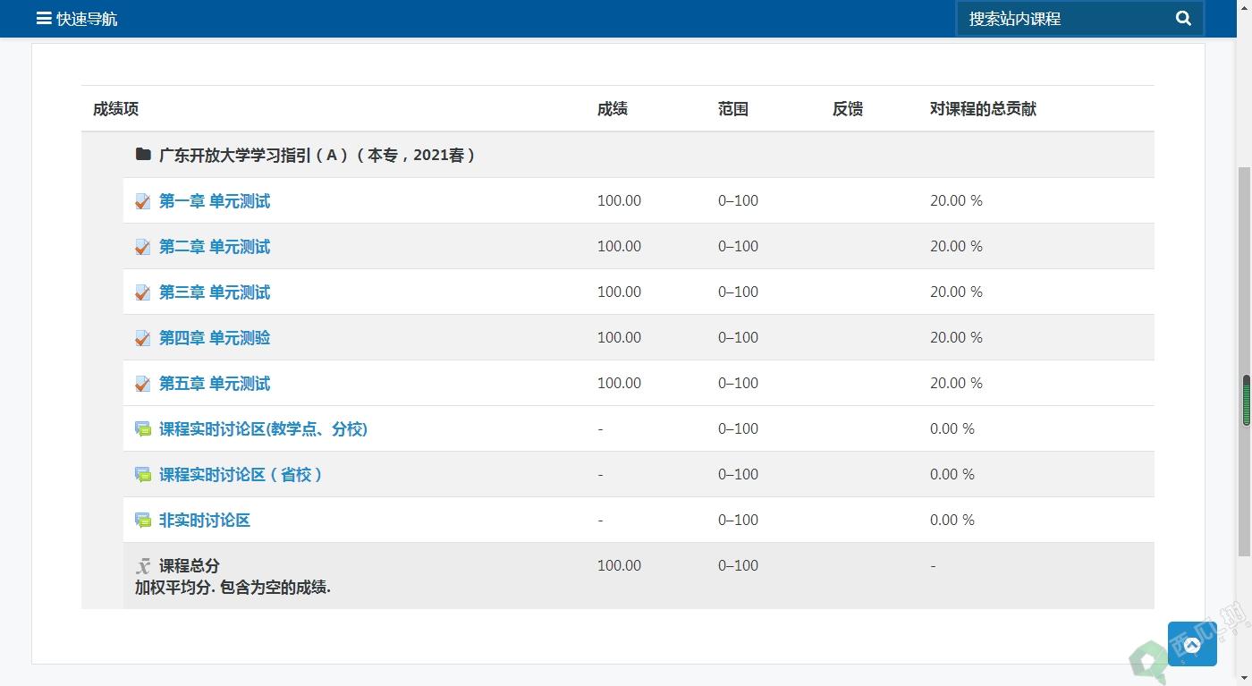Click the quiz icon for 第五章 单元测试
This screenshot has width=1252, height=686.
(142, 384)
